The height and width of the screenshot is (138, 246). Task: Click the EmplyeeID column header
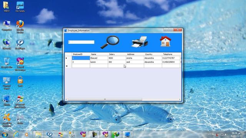(x=81, y=54)
